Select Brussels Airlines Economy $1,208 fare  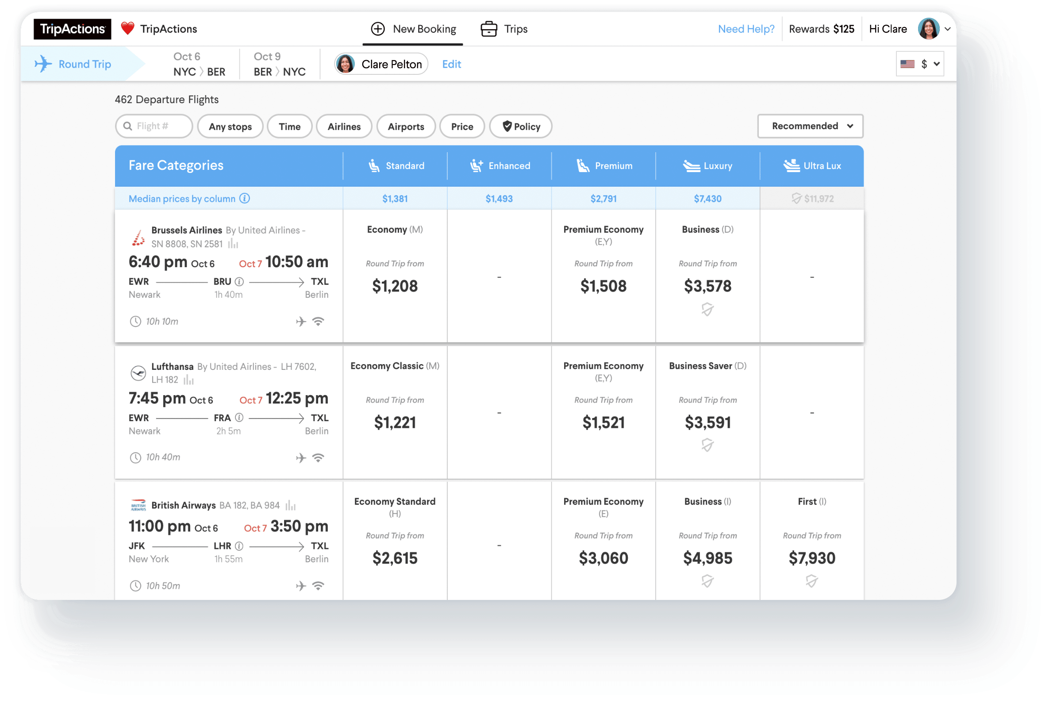pyautogui.click(x=395, y=276)
